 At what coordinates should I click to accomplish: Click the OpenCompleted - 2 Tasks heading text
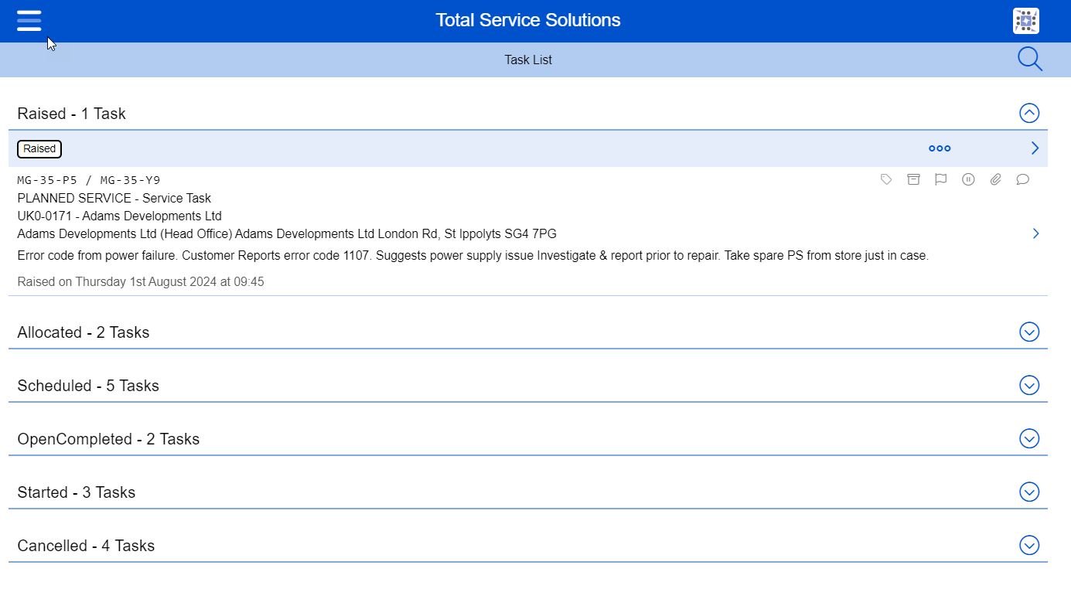[x=108, y=439]
